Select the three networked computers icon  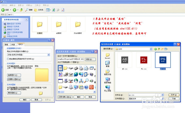pos(81,81)
